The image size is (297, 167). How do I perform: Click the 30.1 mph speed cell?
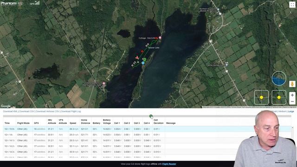pyautogui.click(x=74, y=146)
